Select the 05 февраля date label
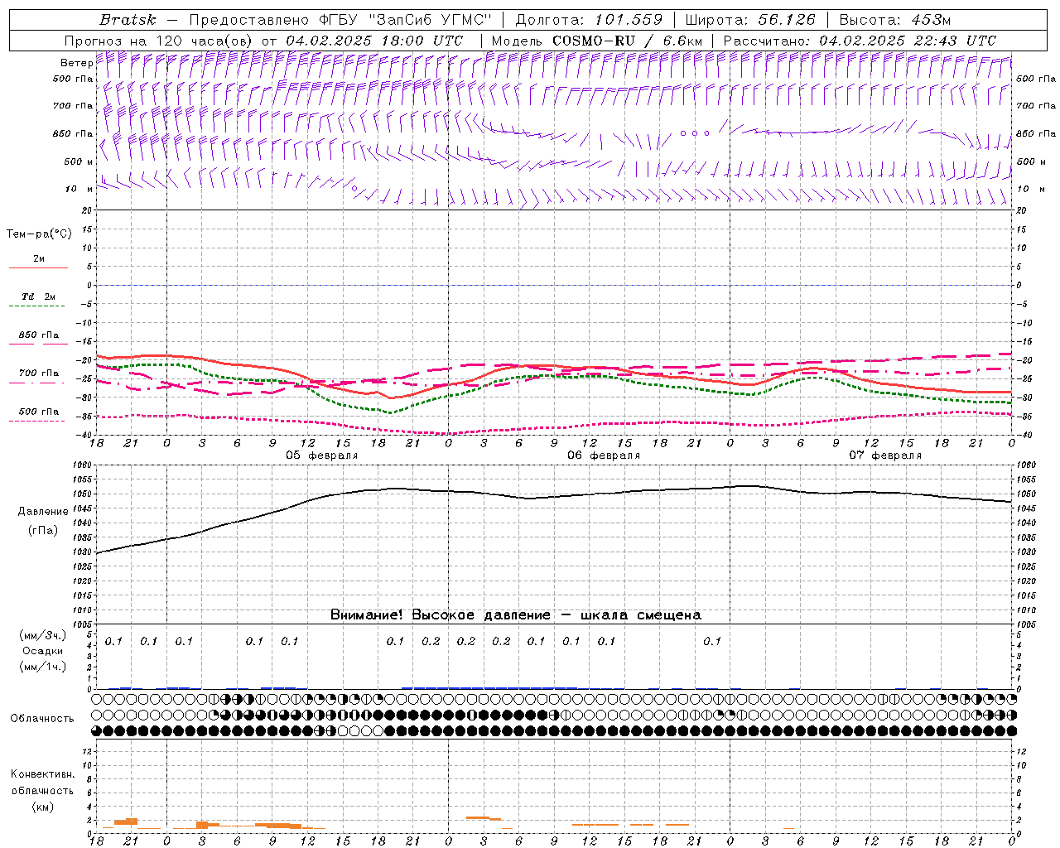 click(x=322, y=455)
